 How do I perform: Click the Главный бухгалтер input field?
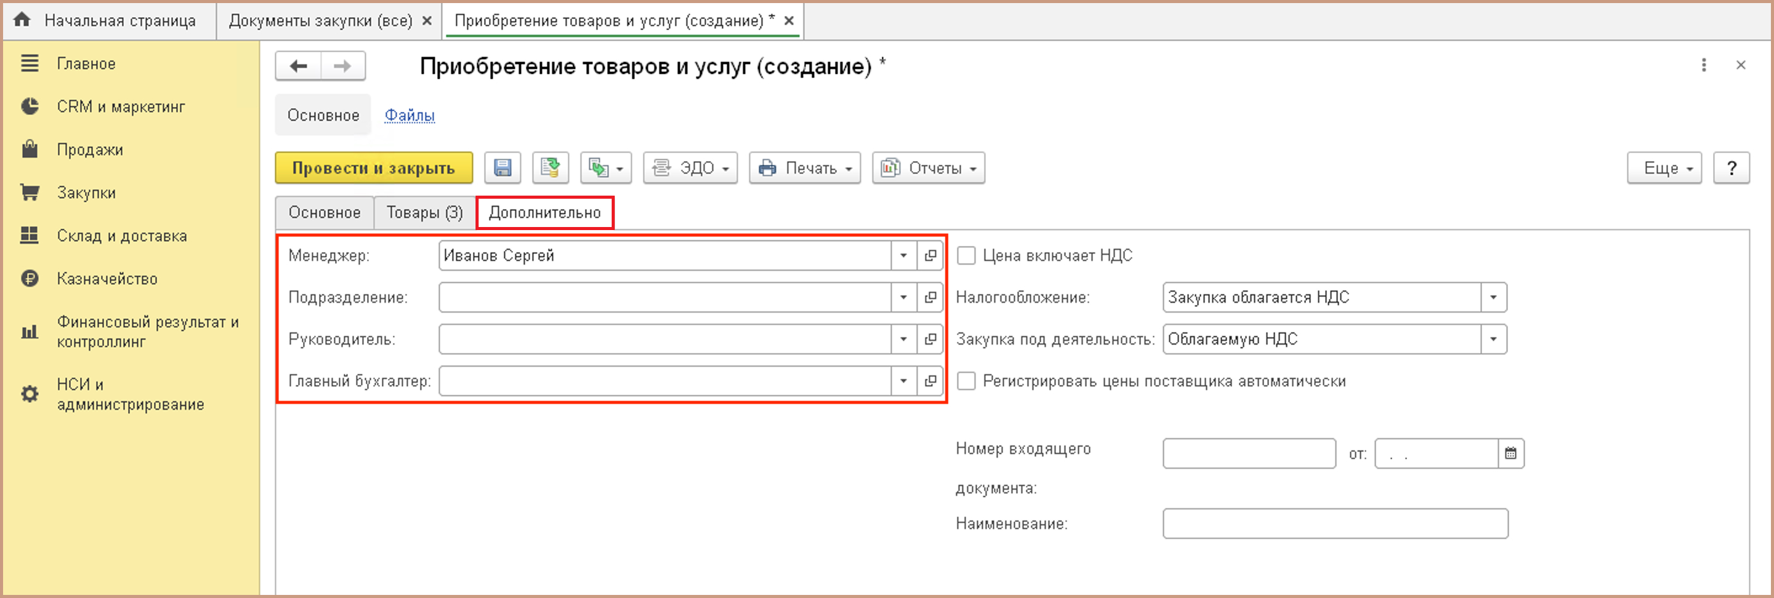pyautogui.click(x=665, y=381)
